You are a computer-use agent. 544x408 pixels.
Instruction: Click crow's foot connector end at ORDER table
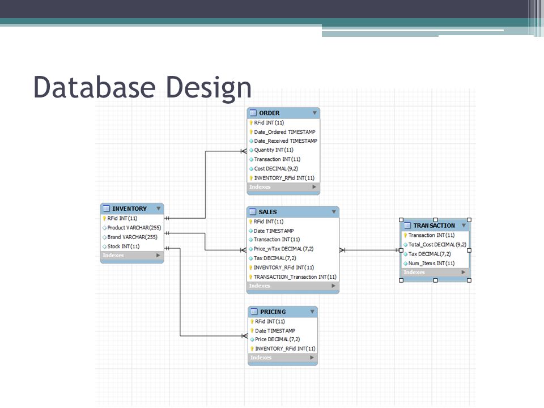[244, 151]
